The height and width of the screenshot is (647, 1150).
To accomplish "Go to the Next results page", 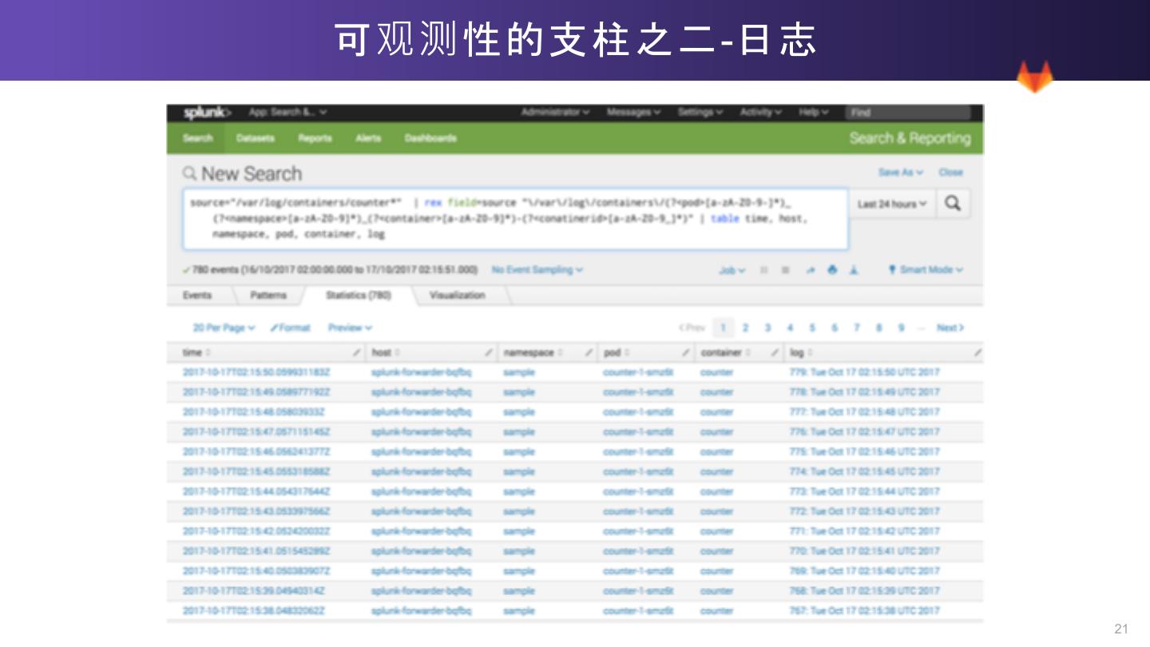I will 950,327.
